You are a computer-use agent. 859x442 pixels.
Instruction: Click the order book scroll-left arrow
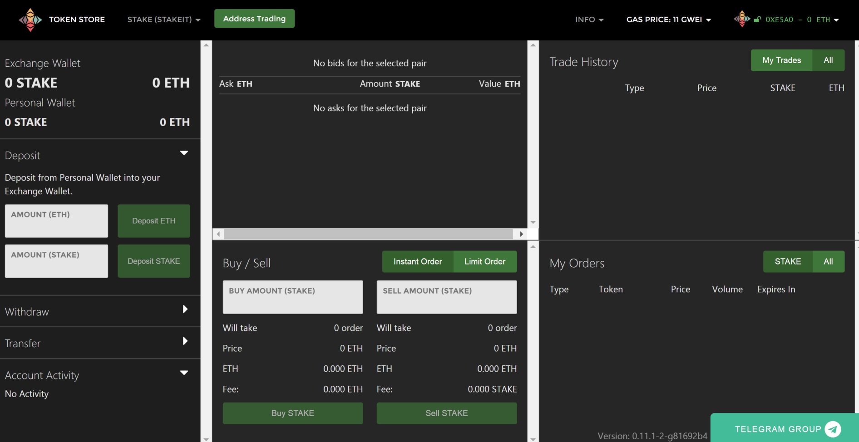[218, 234]
